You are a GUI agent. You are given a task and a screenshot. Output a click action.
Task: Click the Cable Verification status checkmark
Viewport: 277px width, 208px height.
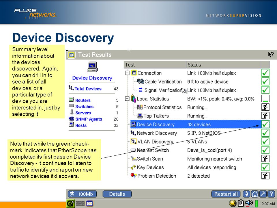(x=265, y=81)
